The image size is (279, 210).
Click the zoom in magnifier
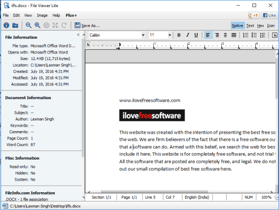[x=38, y=25]
